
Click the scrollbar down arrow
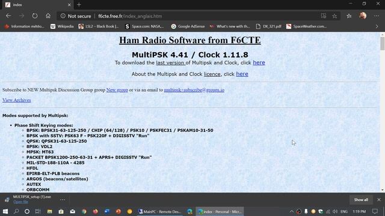click(x=383, y=190)
